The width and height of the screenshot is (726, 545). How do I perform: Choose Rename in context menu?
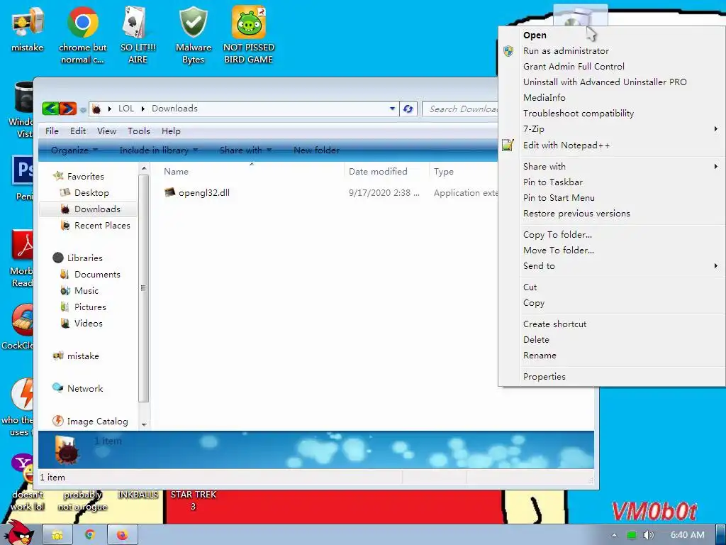pyautogui.click(x=612, y=356)
